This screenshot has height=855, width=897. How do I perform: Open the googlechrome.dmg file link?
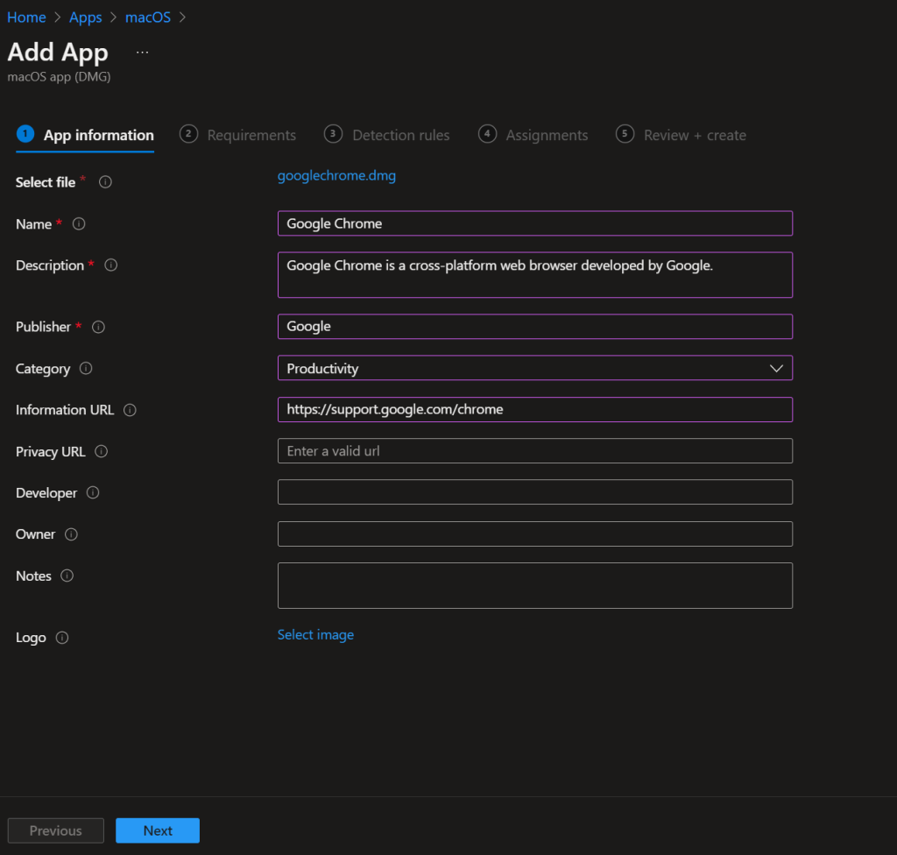[336, 176]
